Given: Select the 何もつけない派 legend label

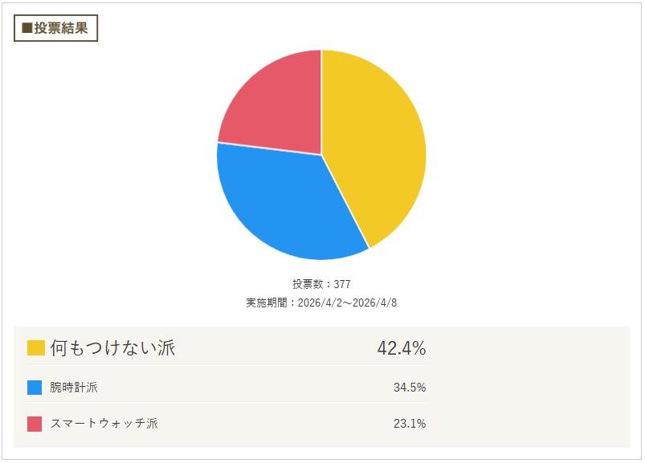Looking at the screenshot, I should (x=112, y=348).
